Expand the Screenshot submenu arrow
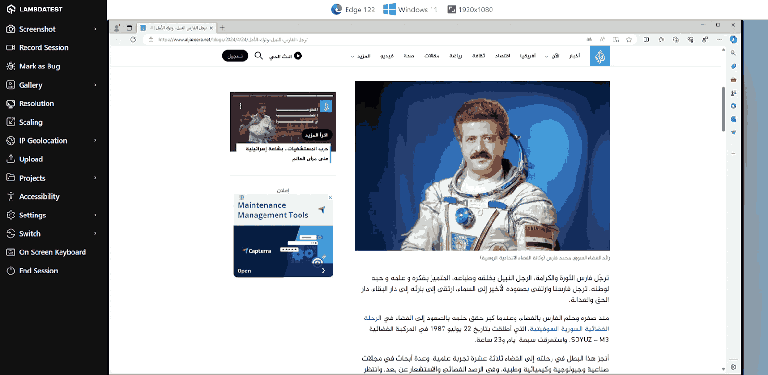This screenshot has width=768, height=375. [95, 29]
